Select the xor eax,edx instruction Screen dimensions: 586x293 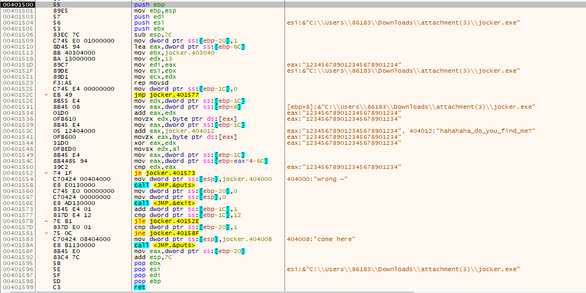[150, 143]
